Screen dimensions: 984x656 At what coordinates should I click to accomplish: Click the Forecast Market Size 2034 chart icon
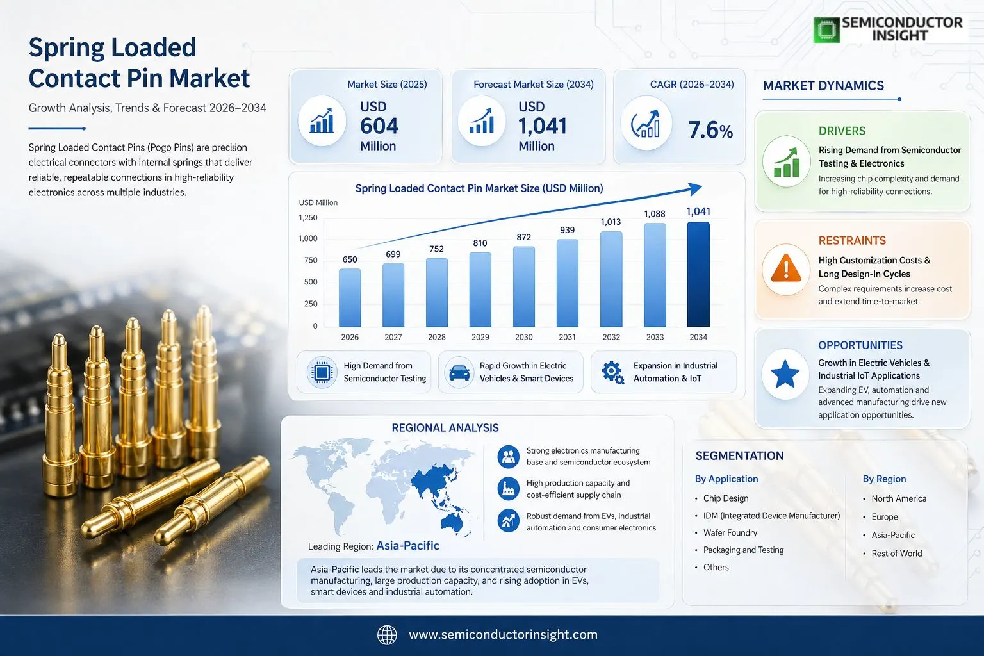[x=481, y=120]
